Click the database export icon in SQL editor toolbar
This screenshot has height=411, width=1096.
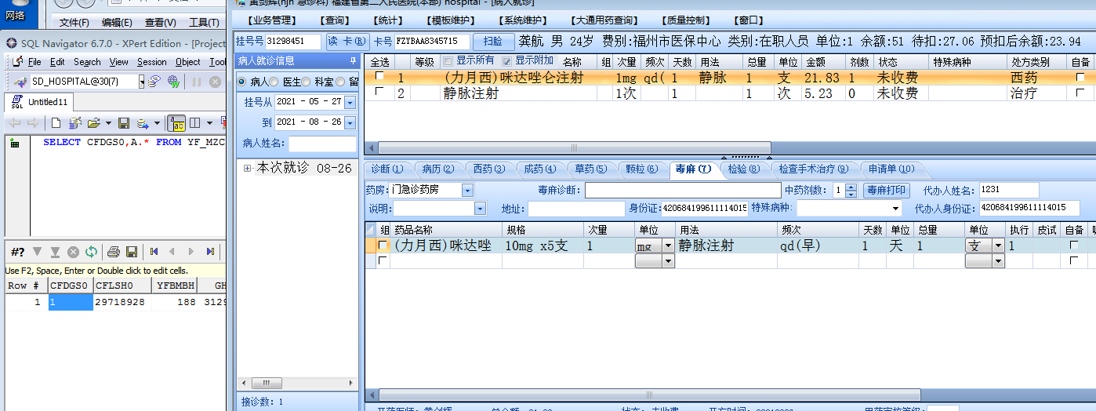click(x=143, y=123)
